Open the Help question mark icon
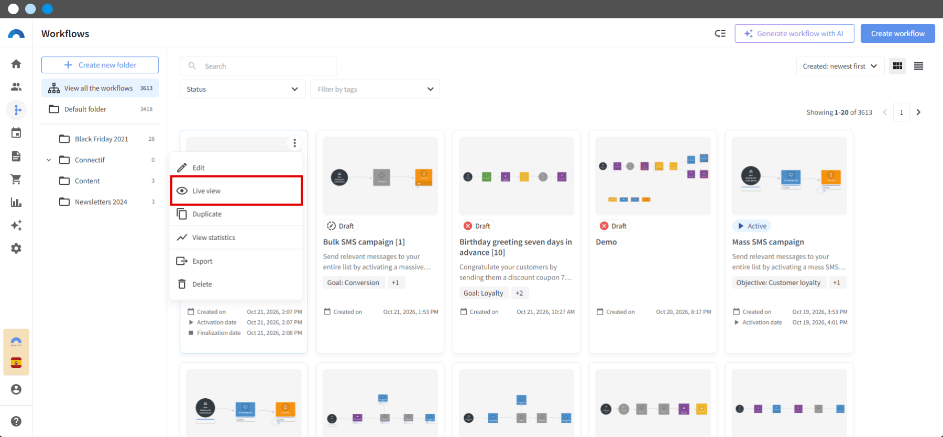This screenshot has width=943, height=437. coord(16,421)
